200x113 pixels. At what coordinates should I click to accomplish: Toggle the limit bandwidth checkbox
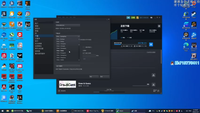[x=84, y=47]
